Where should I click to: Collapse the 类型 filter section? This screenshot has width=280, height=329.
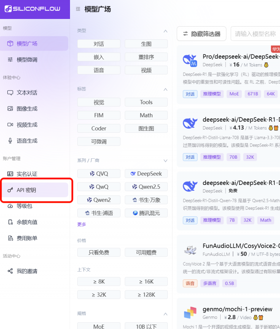tap(165, 31)
